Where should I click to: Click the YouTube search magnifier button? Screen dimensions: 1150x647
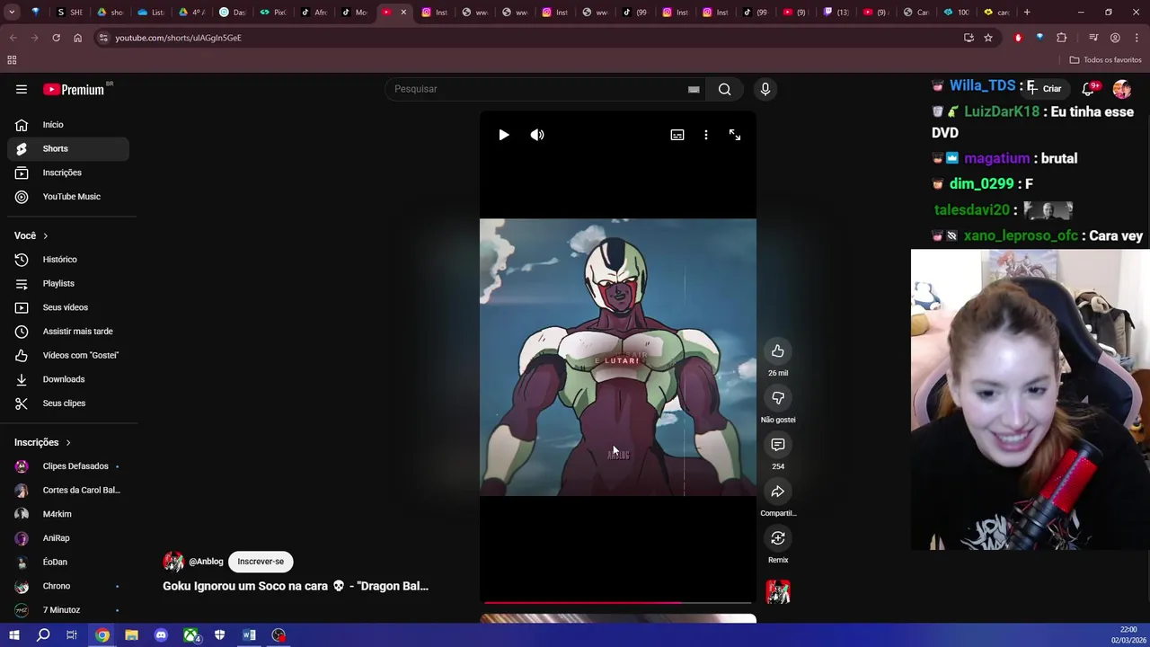(x=725, y=89)
